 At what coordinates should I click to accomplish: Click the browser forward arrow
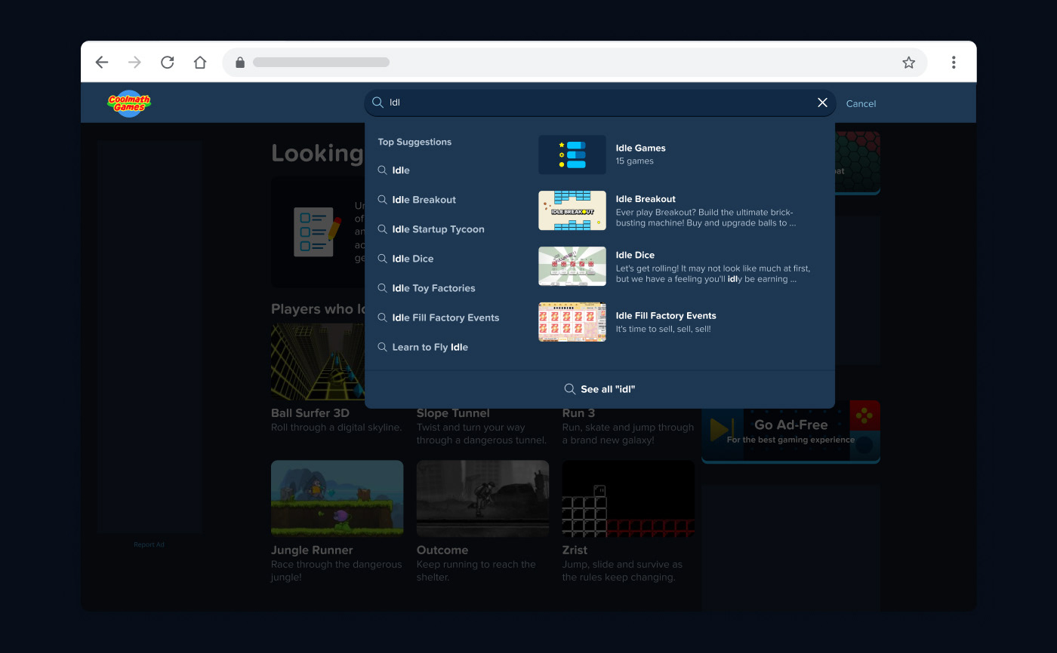pyautogui.click(x=134, y=63)
